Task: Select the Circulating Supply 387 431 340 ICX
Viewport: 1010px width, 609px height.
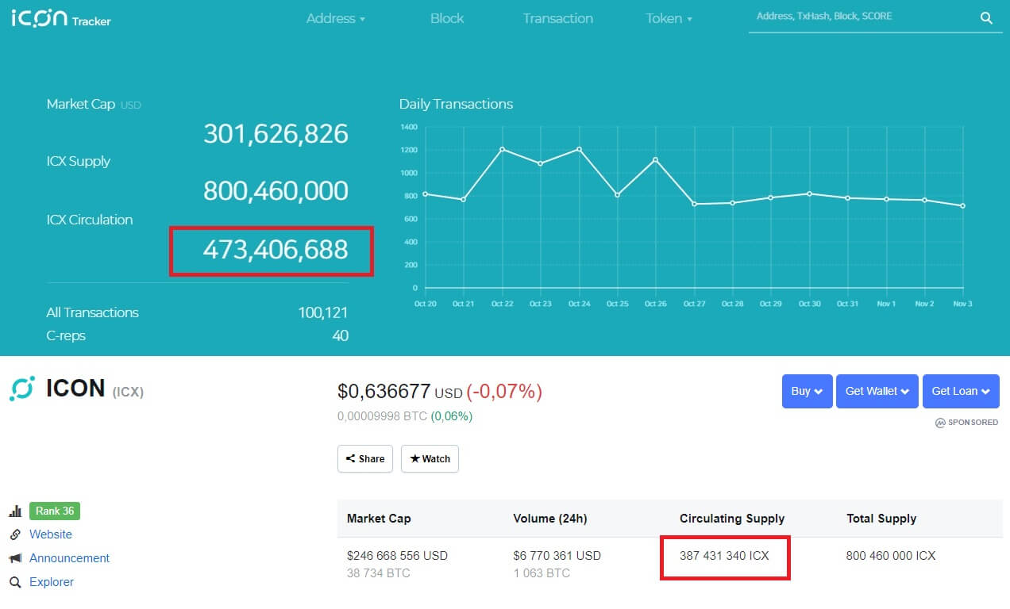Action: [x=724, y=556]
